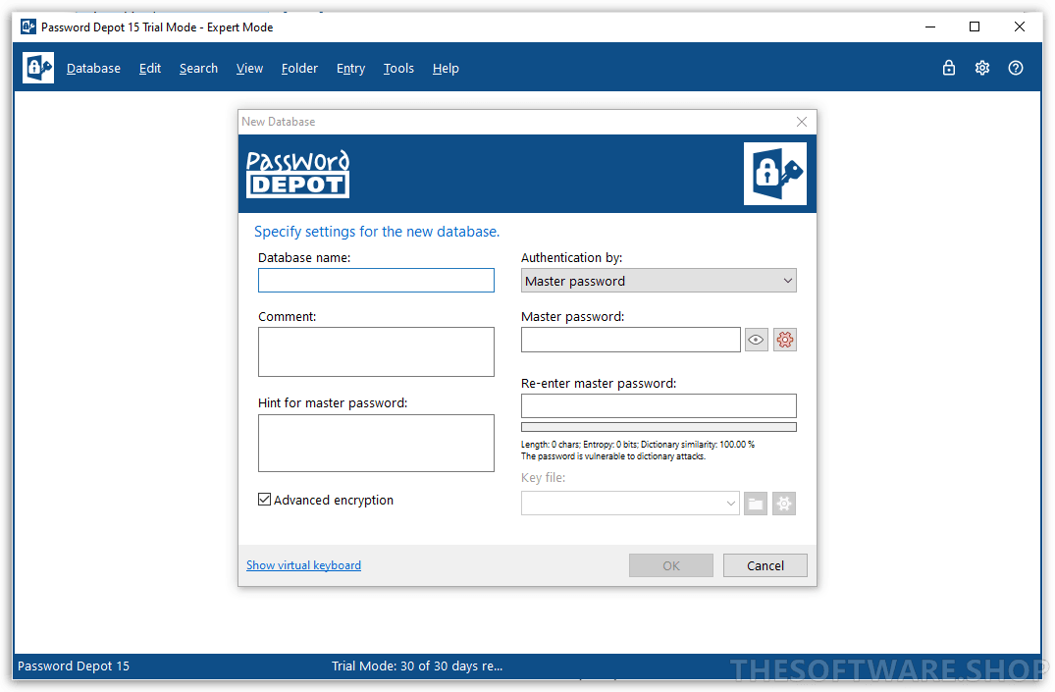The image size is (1055, 692).
Task: Open the password generator red gear icon
Action: pos(784,340)
